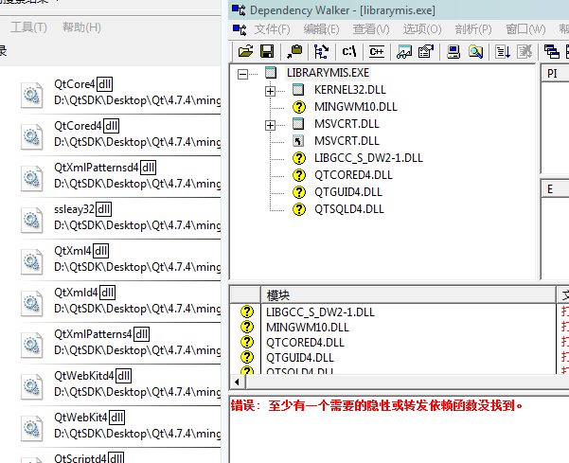
Task: Click the 模块 column header
Action: point(408,295)
